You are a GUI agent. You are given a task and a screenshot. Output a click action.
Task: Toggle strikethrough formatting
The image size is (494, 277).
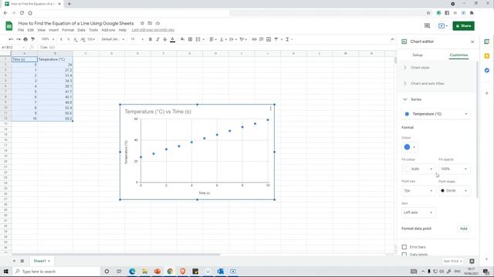tap(164, 39)
